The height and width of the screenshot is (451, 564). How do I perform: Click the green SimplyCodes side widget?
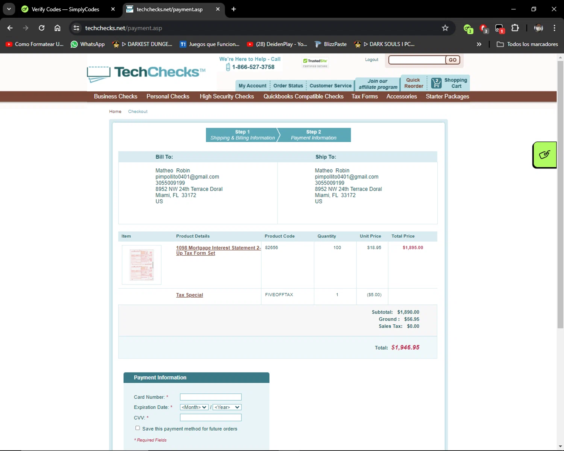[x=544, y=155]
